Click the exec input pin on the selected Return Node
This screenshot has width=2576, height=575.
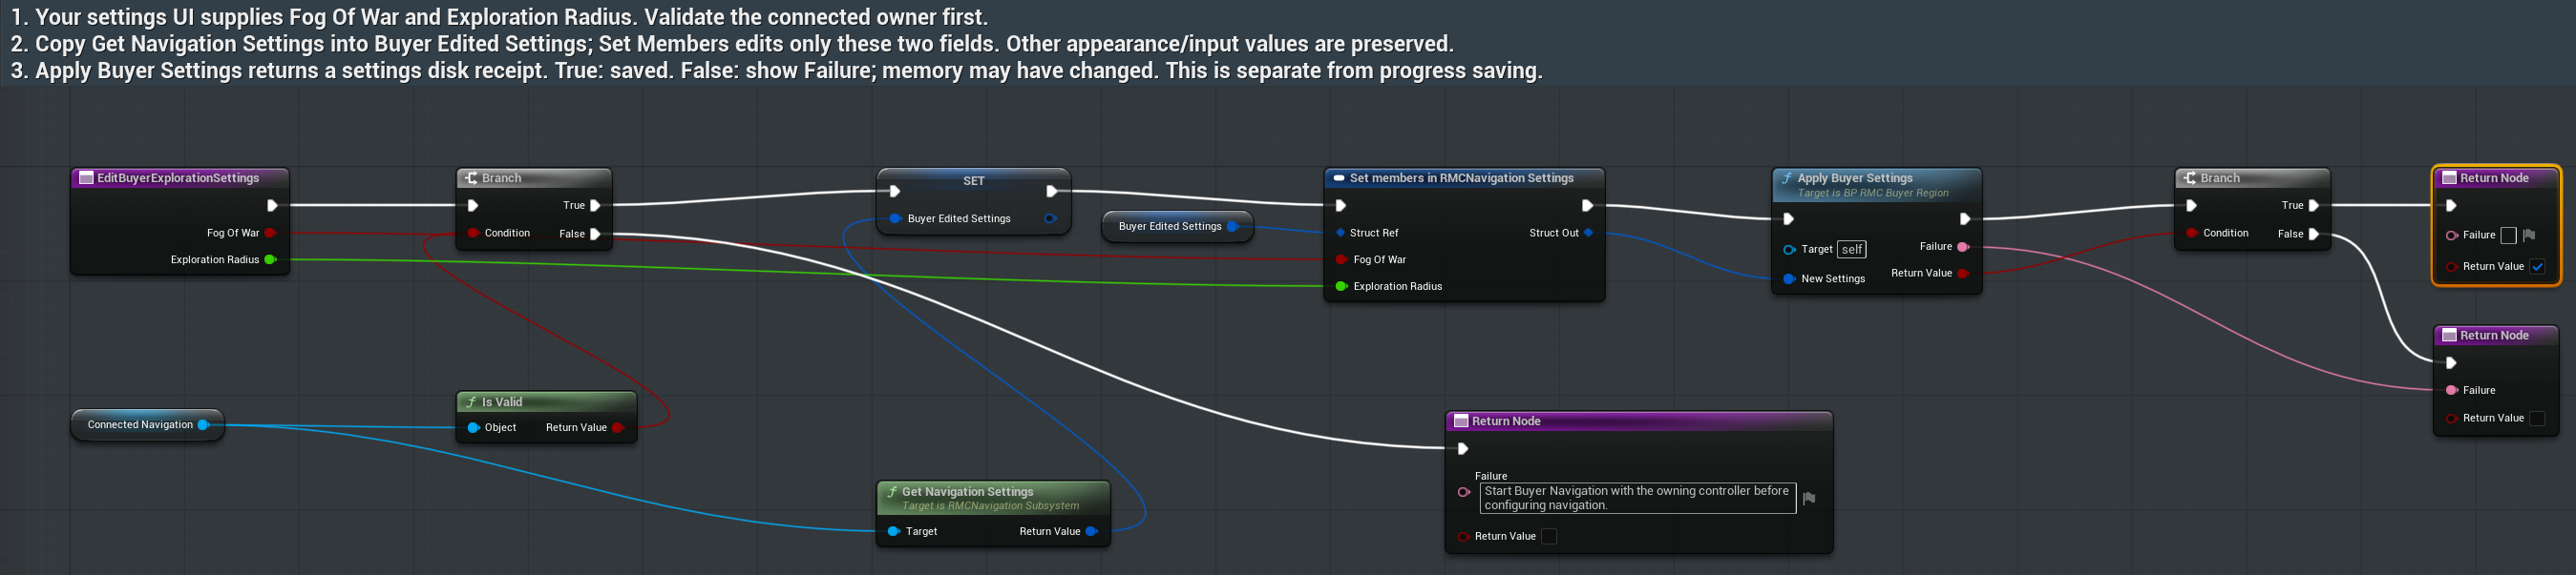click(2451, 206)
